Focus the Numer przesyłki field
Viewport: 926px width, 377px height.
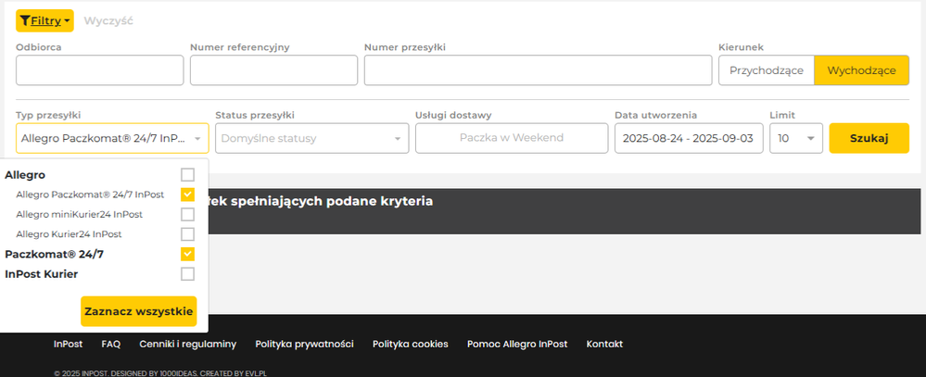click(538, 70)
